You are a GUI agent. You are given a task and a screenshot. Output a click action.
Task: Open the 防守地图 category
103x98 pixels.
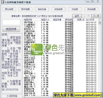[x=25, y=9]
